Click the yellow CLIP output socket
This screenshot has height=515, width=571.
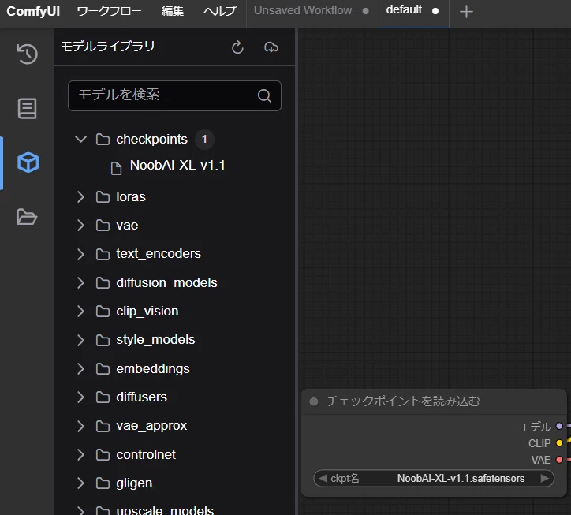[559, 443]
